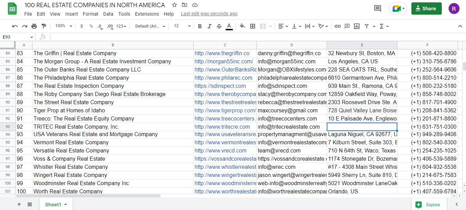Open the fill color picker
Image resolution: width=466 pixels, height=210 pixels.
pyautogui.click(x=242, y=26)
